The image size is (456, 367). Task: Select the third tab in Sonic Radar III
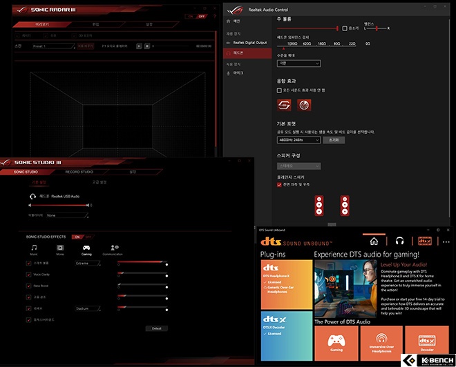pyautogui.click(x=149, y=24)
